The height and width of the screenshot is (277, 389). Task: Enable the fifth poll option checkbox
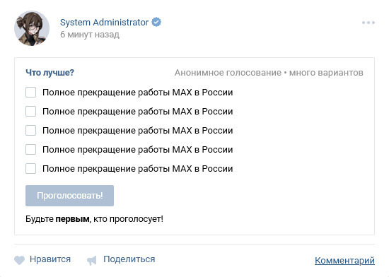(x=30, y=168)
